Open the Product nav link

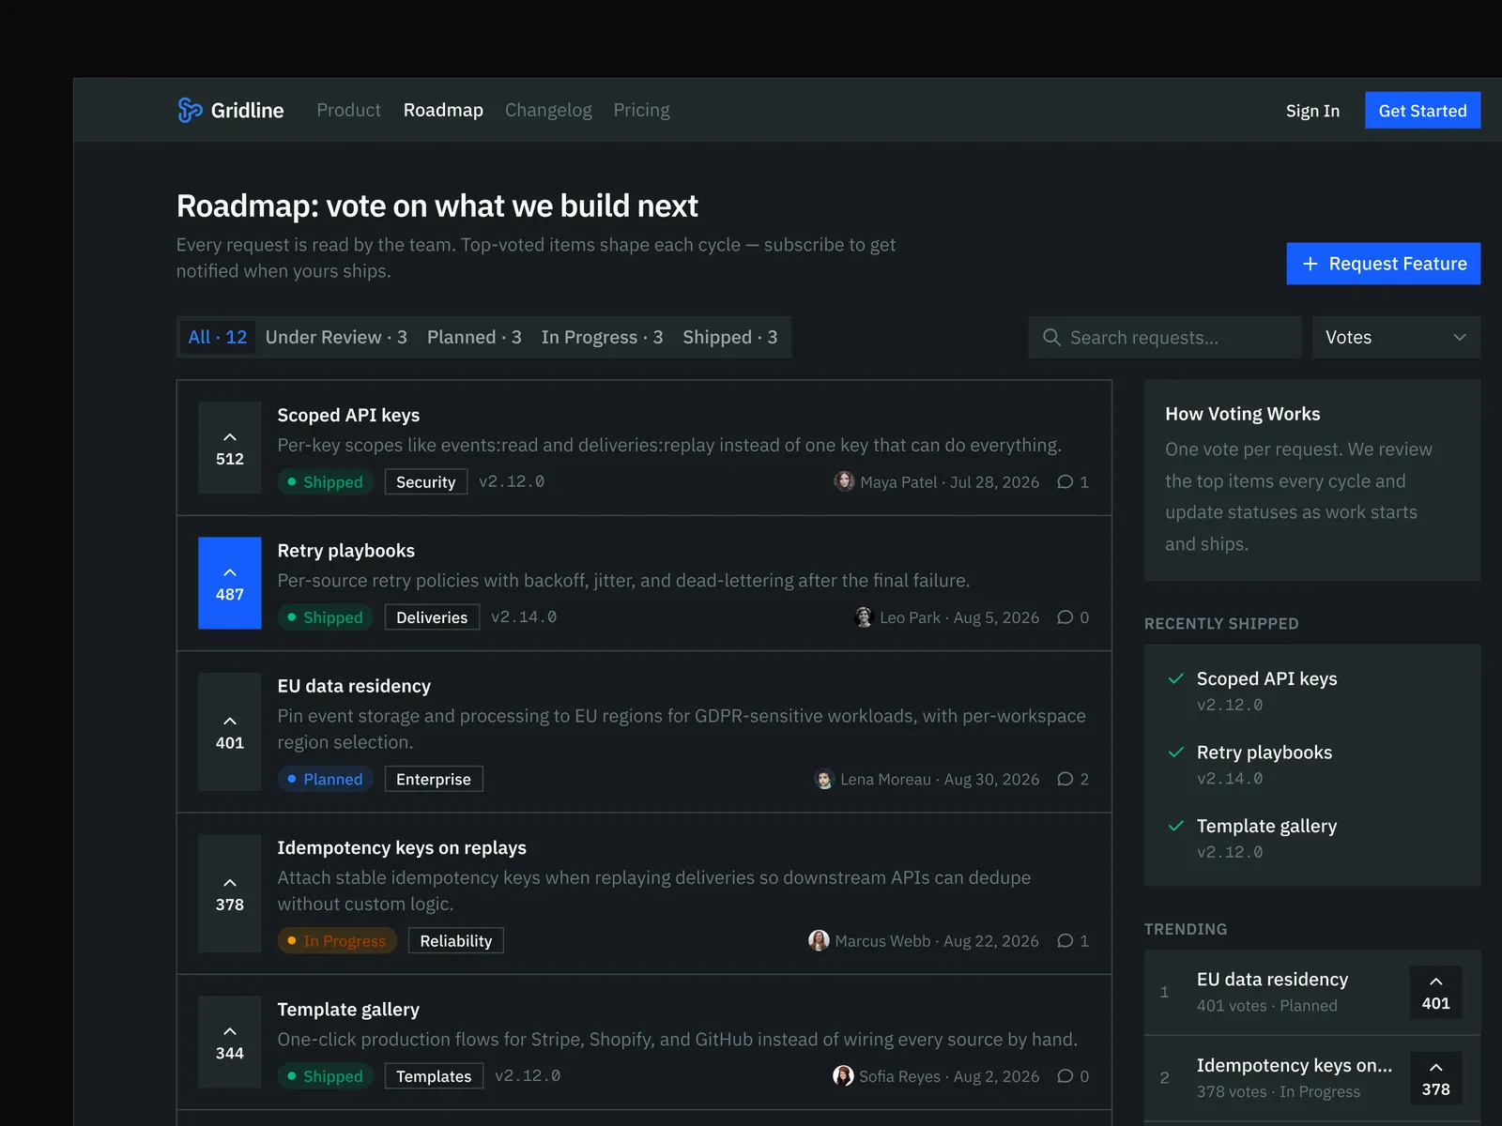coord(348,110)
